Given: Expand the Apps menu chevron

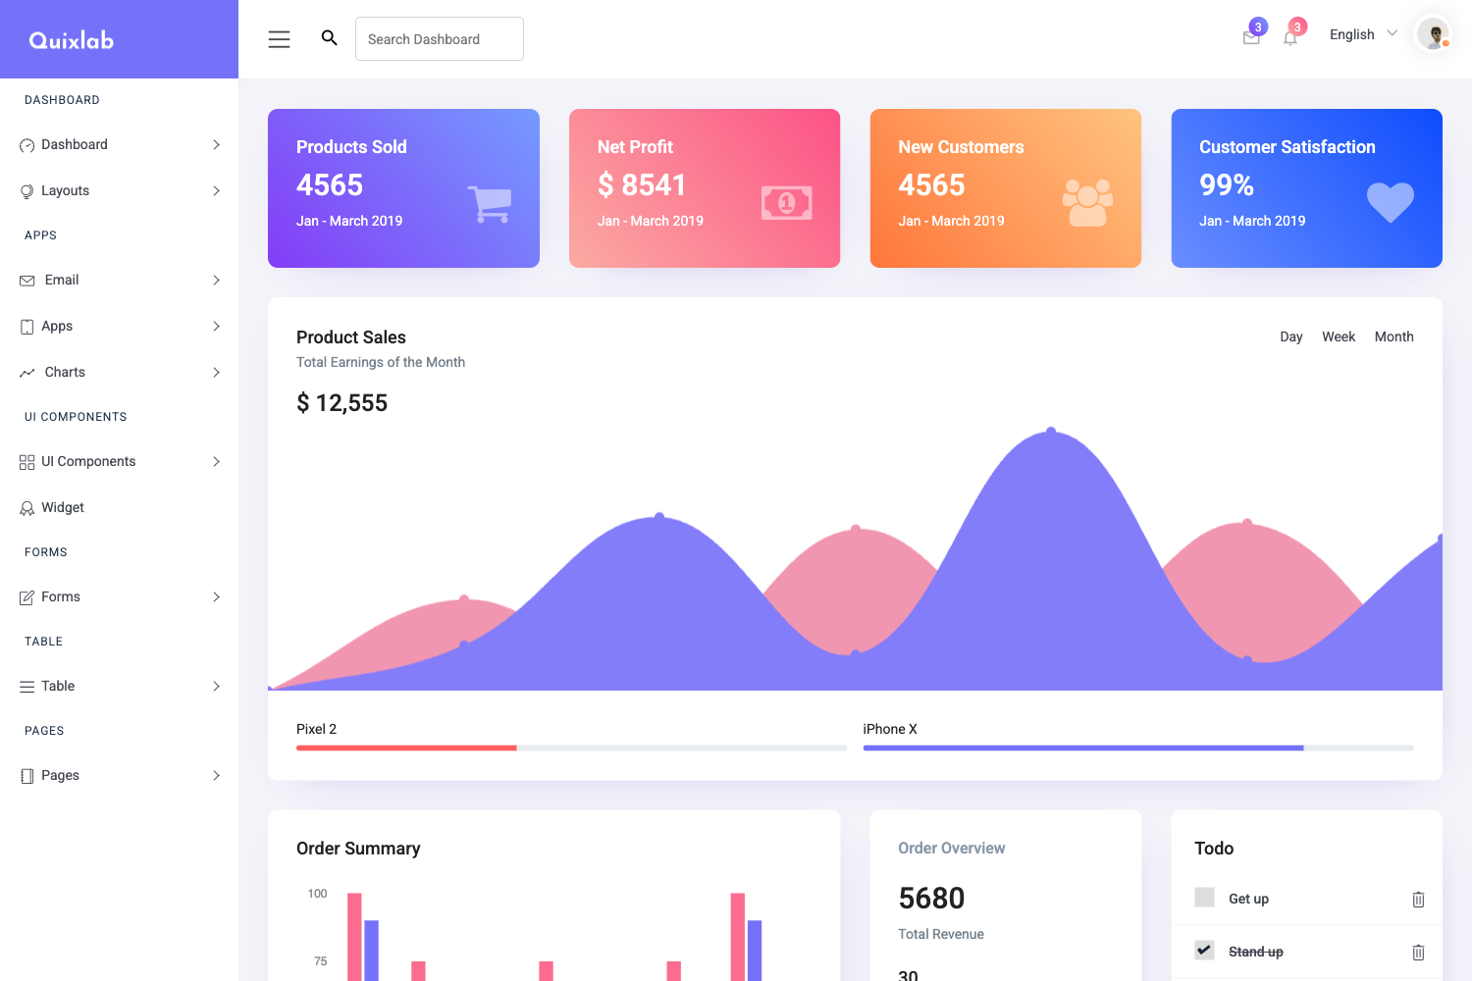Looking at the screenshot, I should coord(216,327).
